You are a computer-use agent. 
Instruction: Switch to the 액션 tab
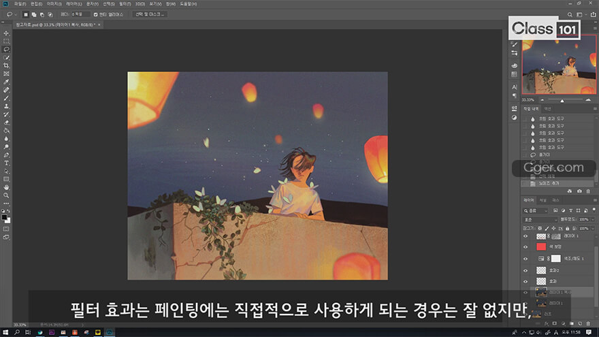547,110
